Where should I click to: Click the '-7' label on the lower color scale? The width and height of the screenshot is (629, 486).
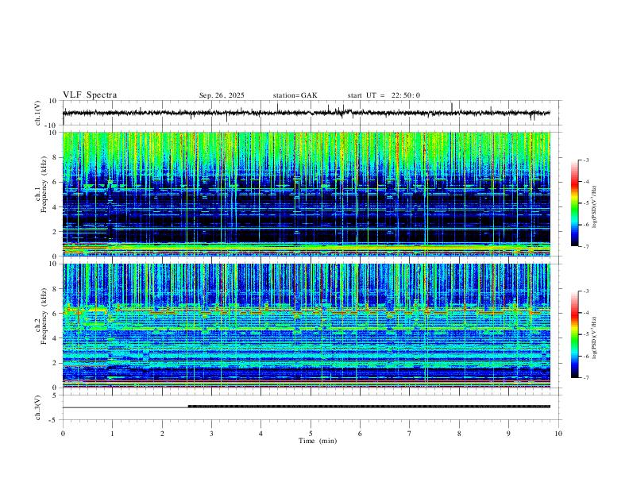point(585,378)
